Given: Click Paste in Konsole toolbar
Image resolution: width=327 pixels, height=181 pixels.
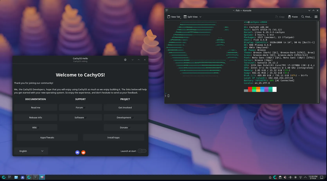Looking at the screenshot, I should tap(293, 17).
